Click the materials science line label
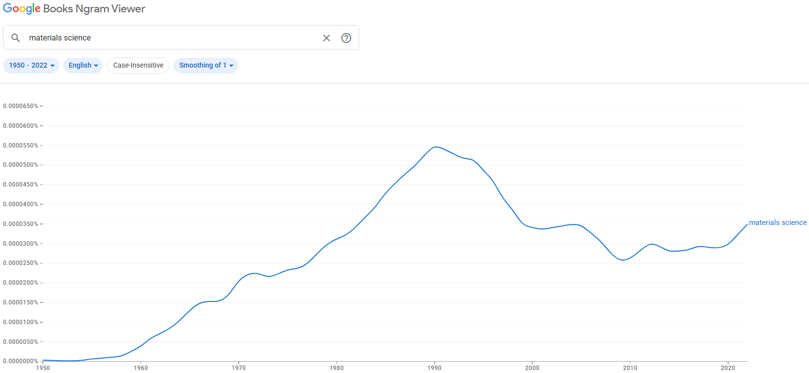Screen dimensions: 809x373 (x=777, y=223)
